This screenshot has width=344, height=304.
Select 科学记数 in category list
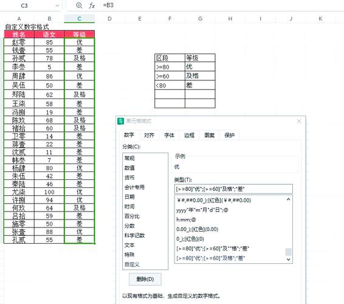[145, 235]
